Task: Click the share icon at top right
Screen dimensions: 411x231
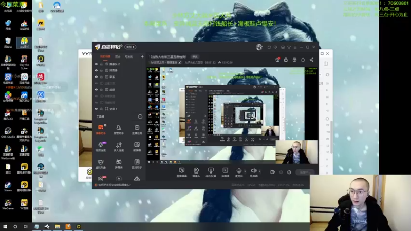Action: (311, 60)
